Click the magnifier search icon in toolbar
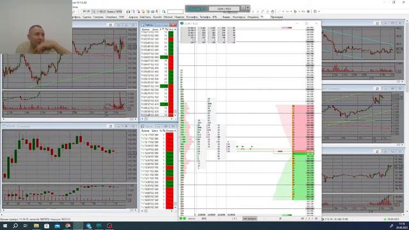Screen dimensions: 409x230 [x=164, y=11]
